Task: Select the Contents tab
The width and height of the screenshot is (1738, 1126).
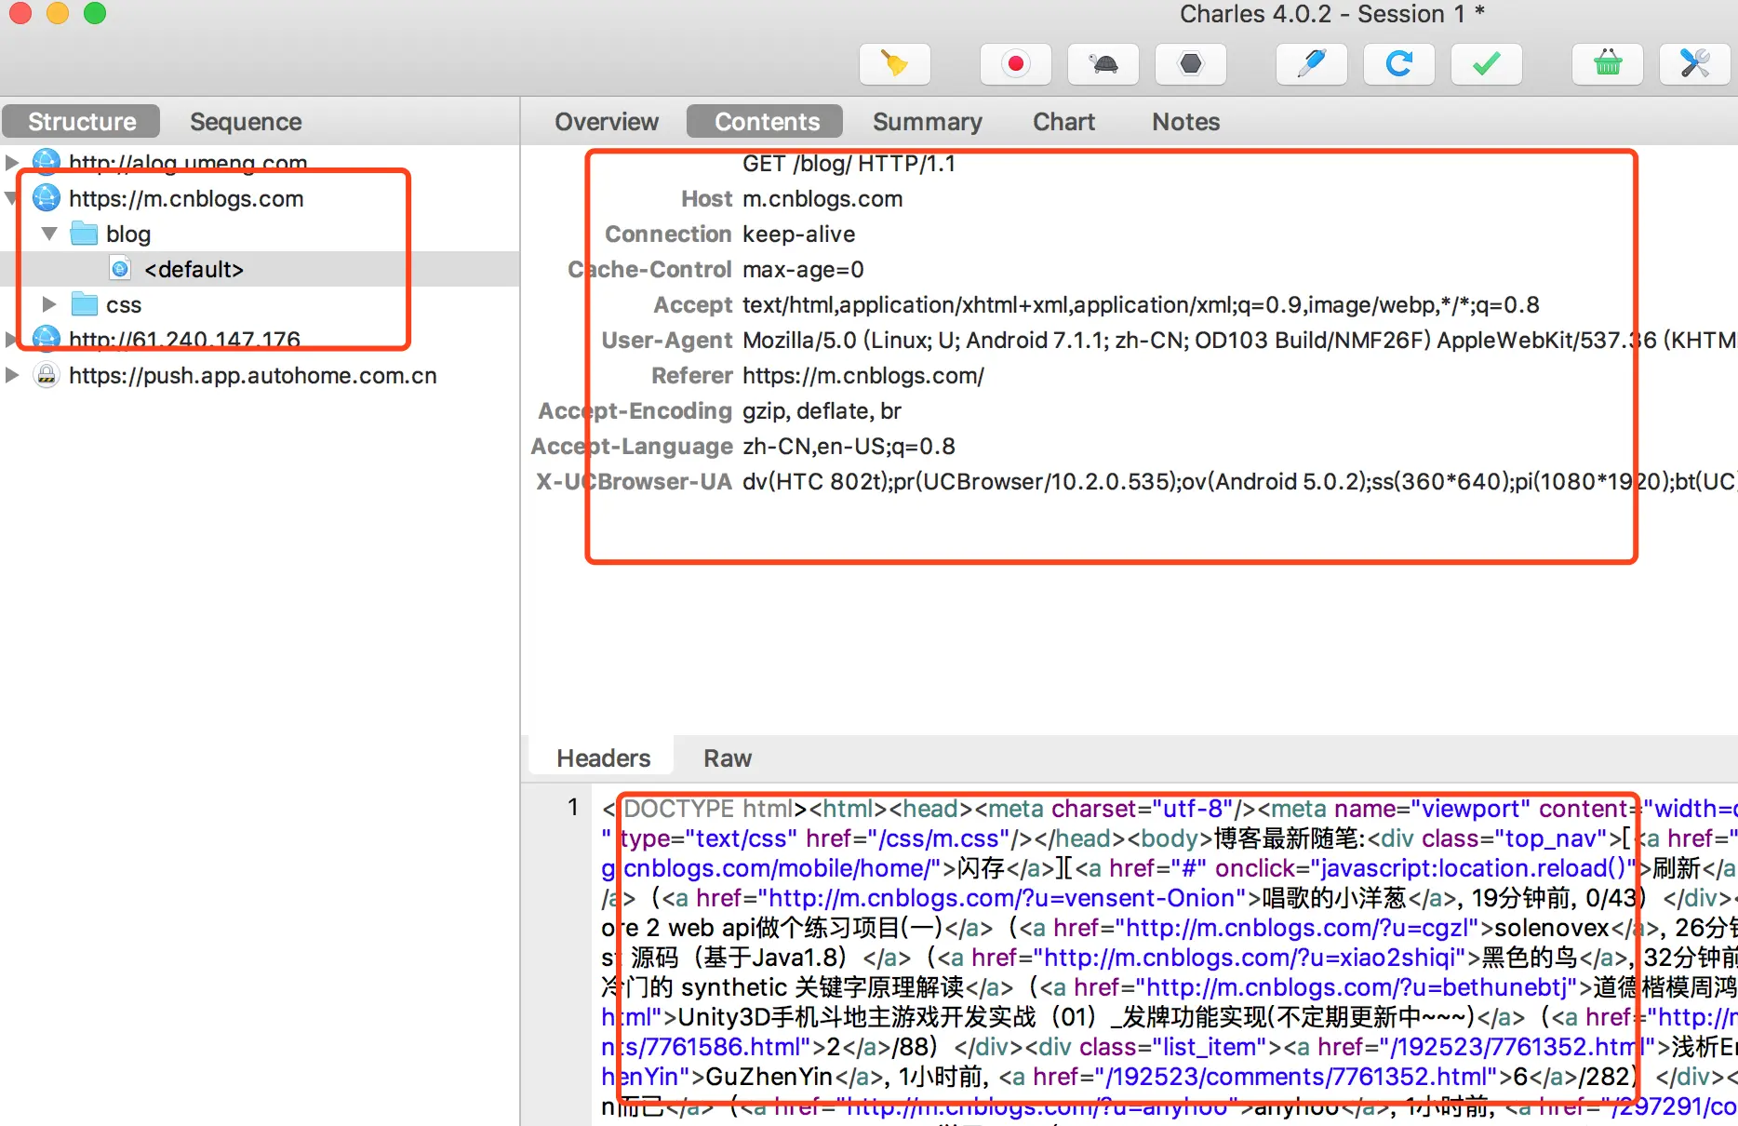Action: tap(767, 122)
